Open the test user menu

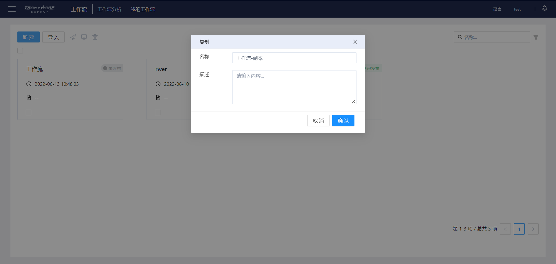click(517, 9)
